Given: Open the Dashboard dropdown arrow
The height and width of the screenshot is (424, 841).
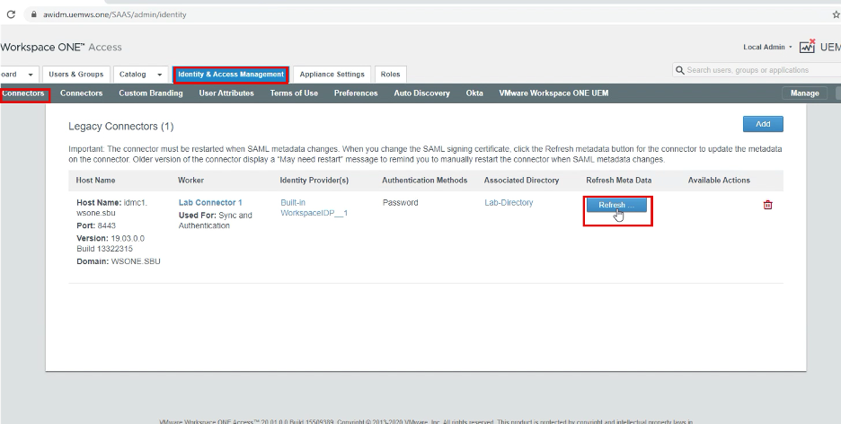Looking at the screenshot, I should [x=31, y=75].
